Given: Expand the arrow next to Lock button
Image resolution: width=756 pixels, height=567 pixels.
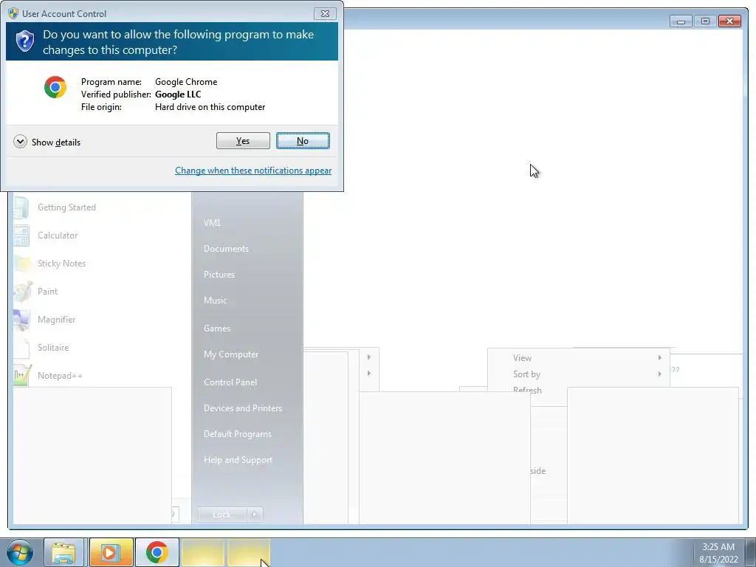Looking at the screenshot, I should (x=255, y=515).
